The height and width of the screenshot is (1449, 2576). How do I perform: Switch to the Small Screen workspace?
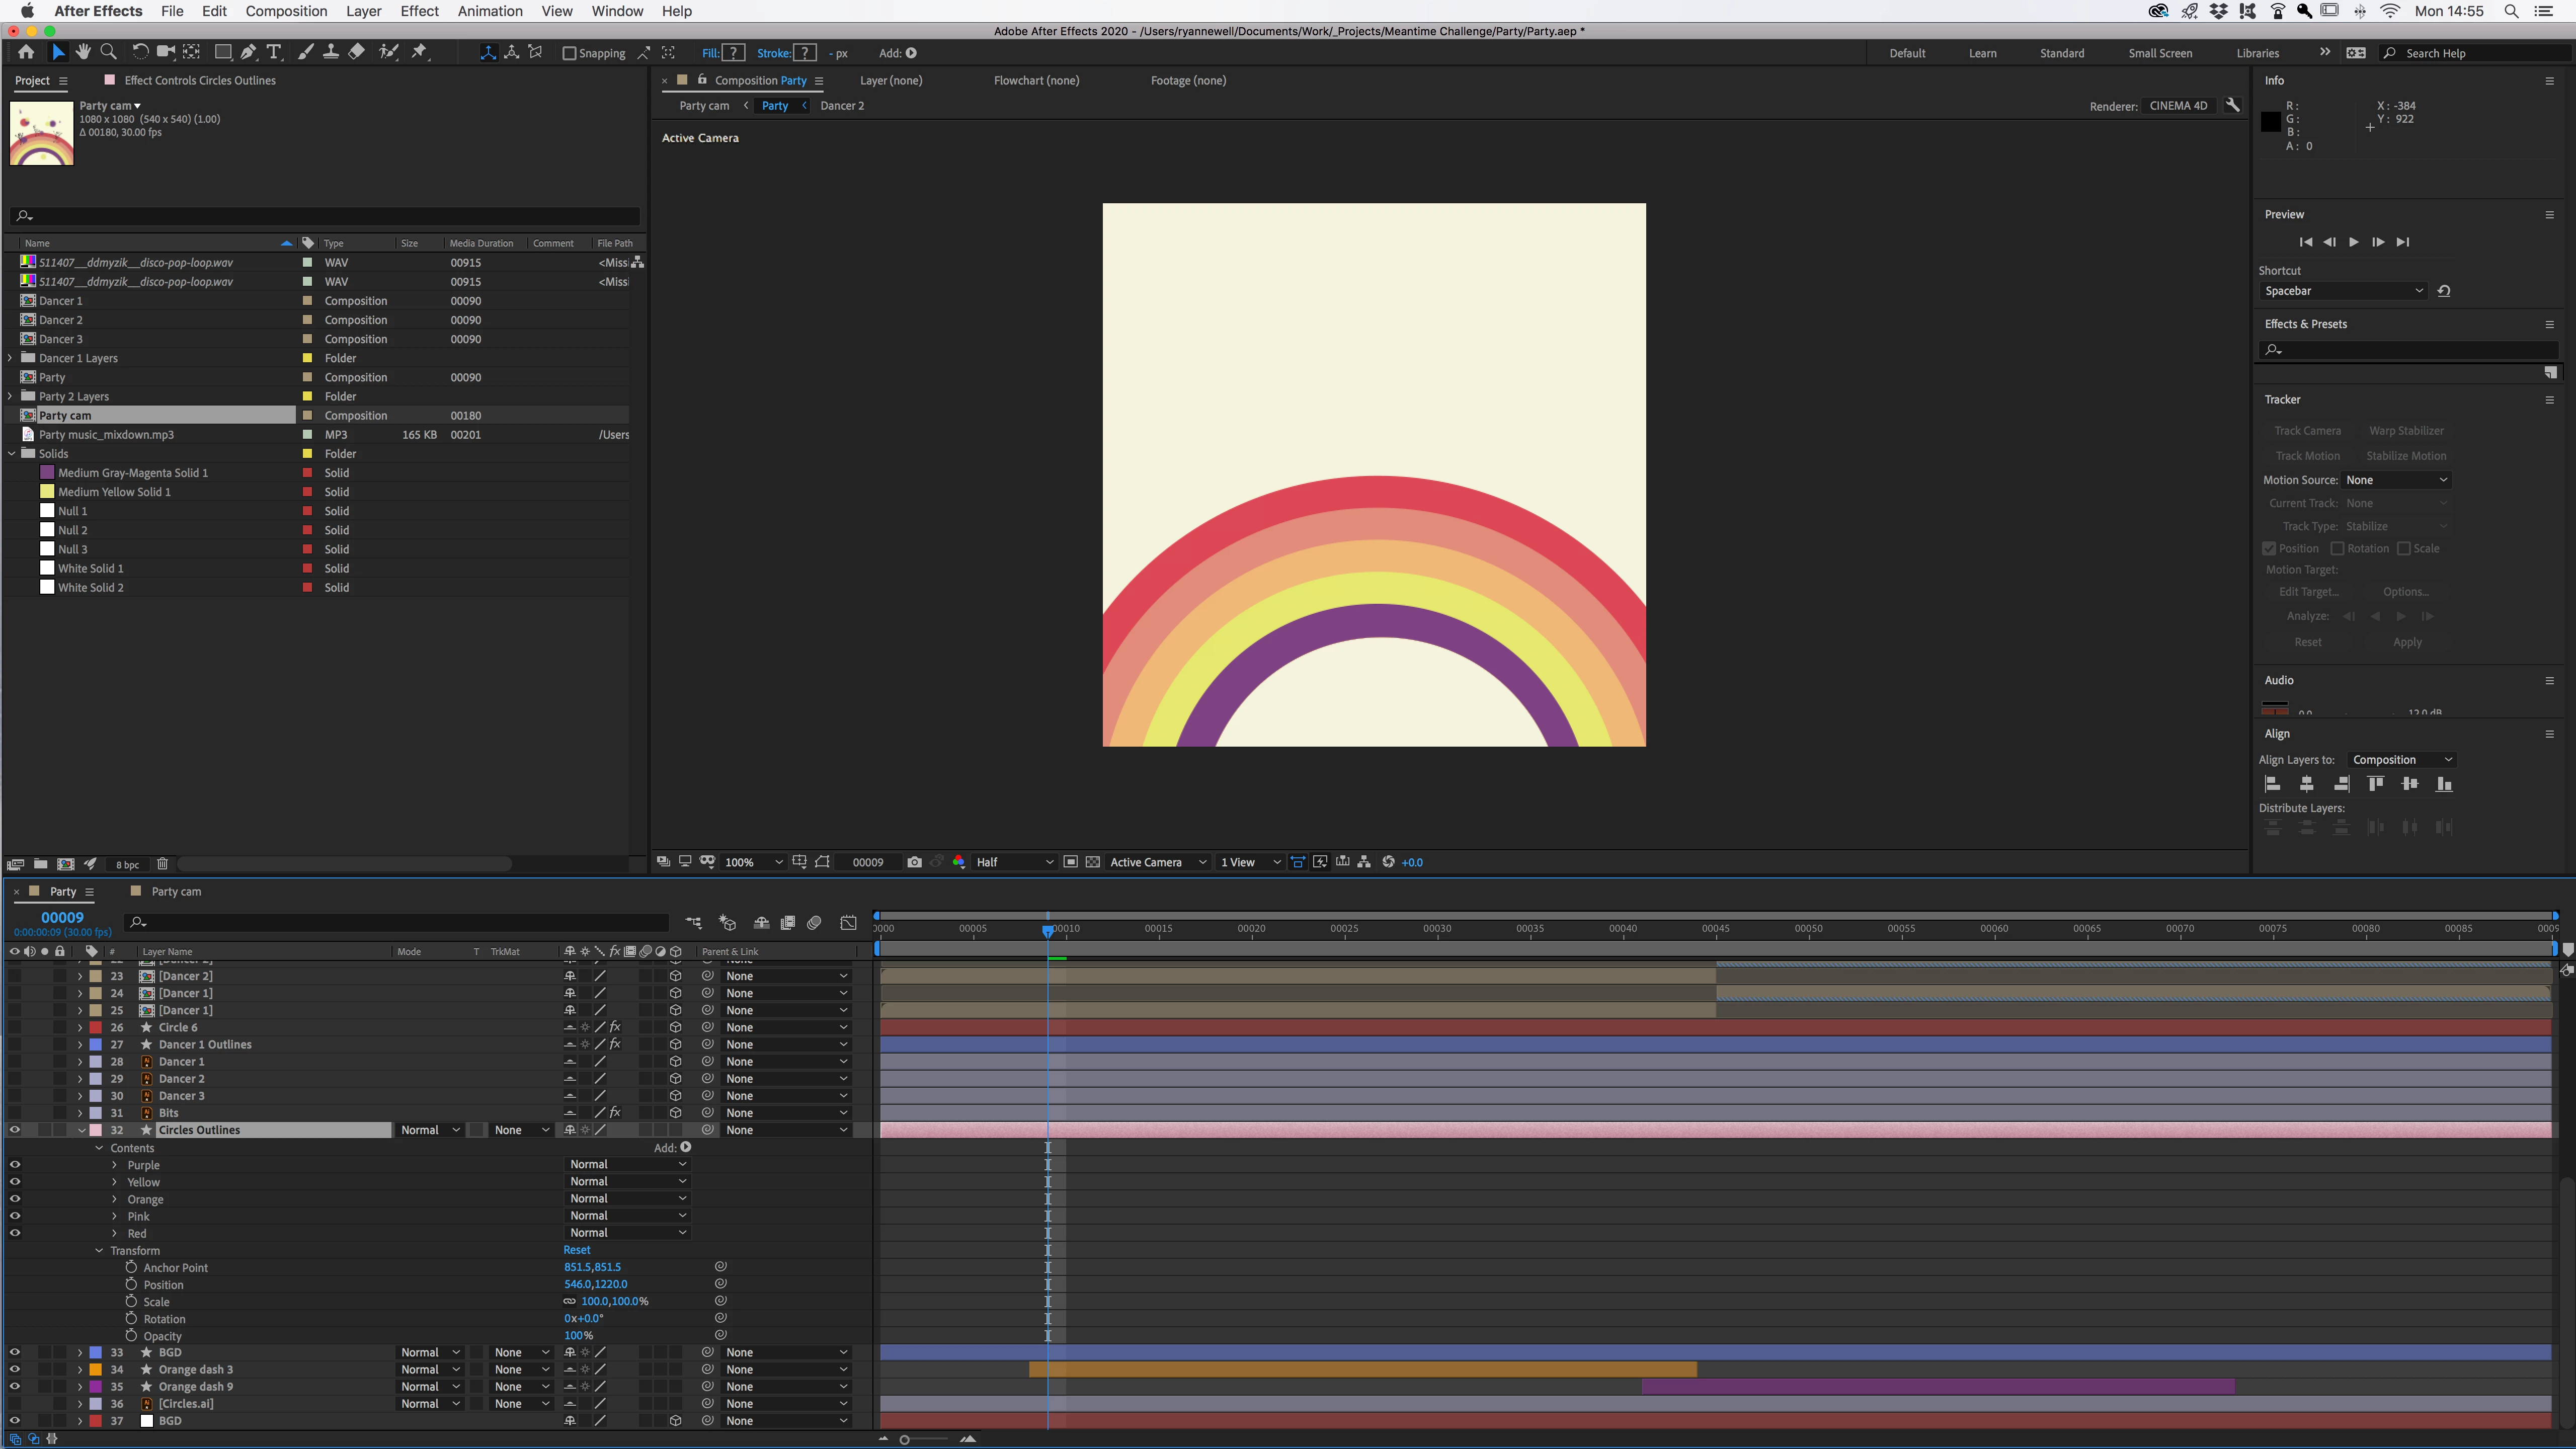tap(2159, 53)
